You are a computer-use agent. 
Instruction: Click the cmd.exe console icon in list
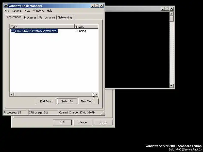pyautogui.click(x=13, y=31)
